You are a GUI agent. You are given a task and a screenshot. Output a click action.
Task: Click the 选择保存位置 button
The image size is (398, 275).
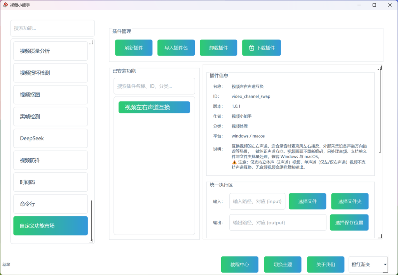tap(349, 222)
